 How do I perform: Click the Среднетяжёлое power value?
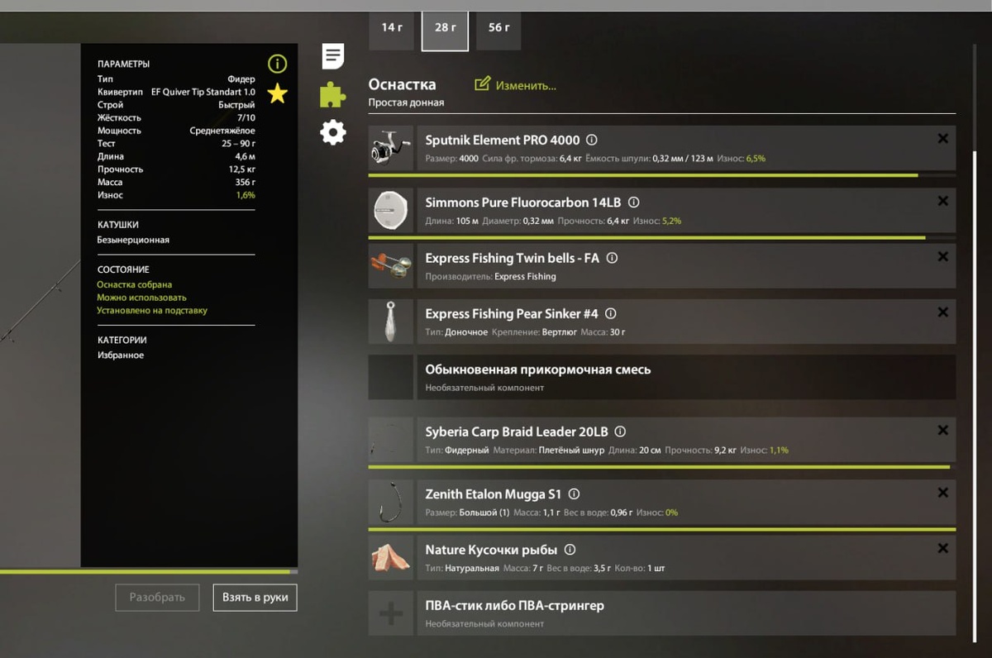[222, 131]
